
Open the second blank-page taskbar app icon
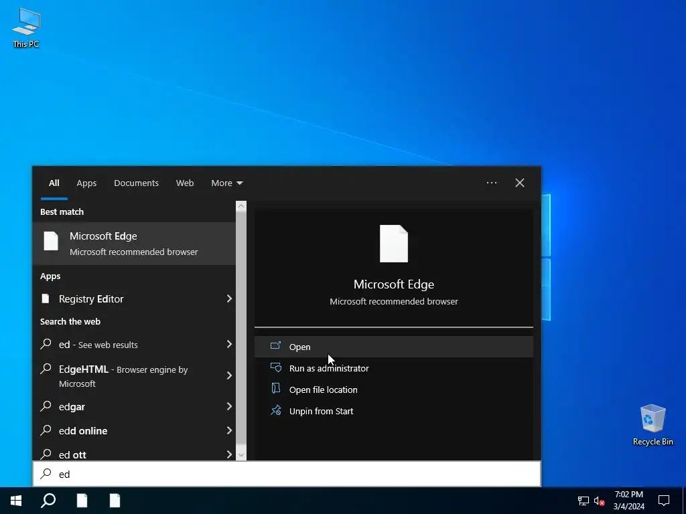(x=115, y=501)
